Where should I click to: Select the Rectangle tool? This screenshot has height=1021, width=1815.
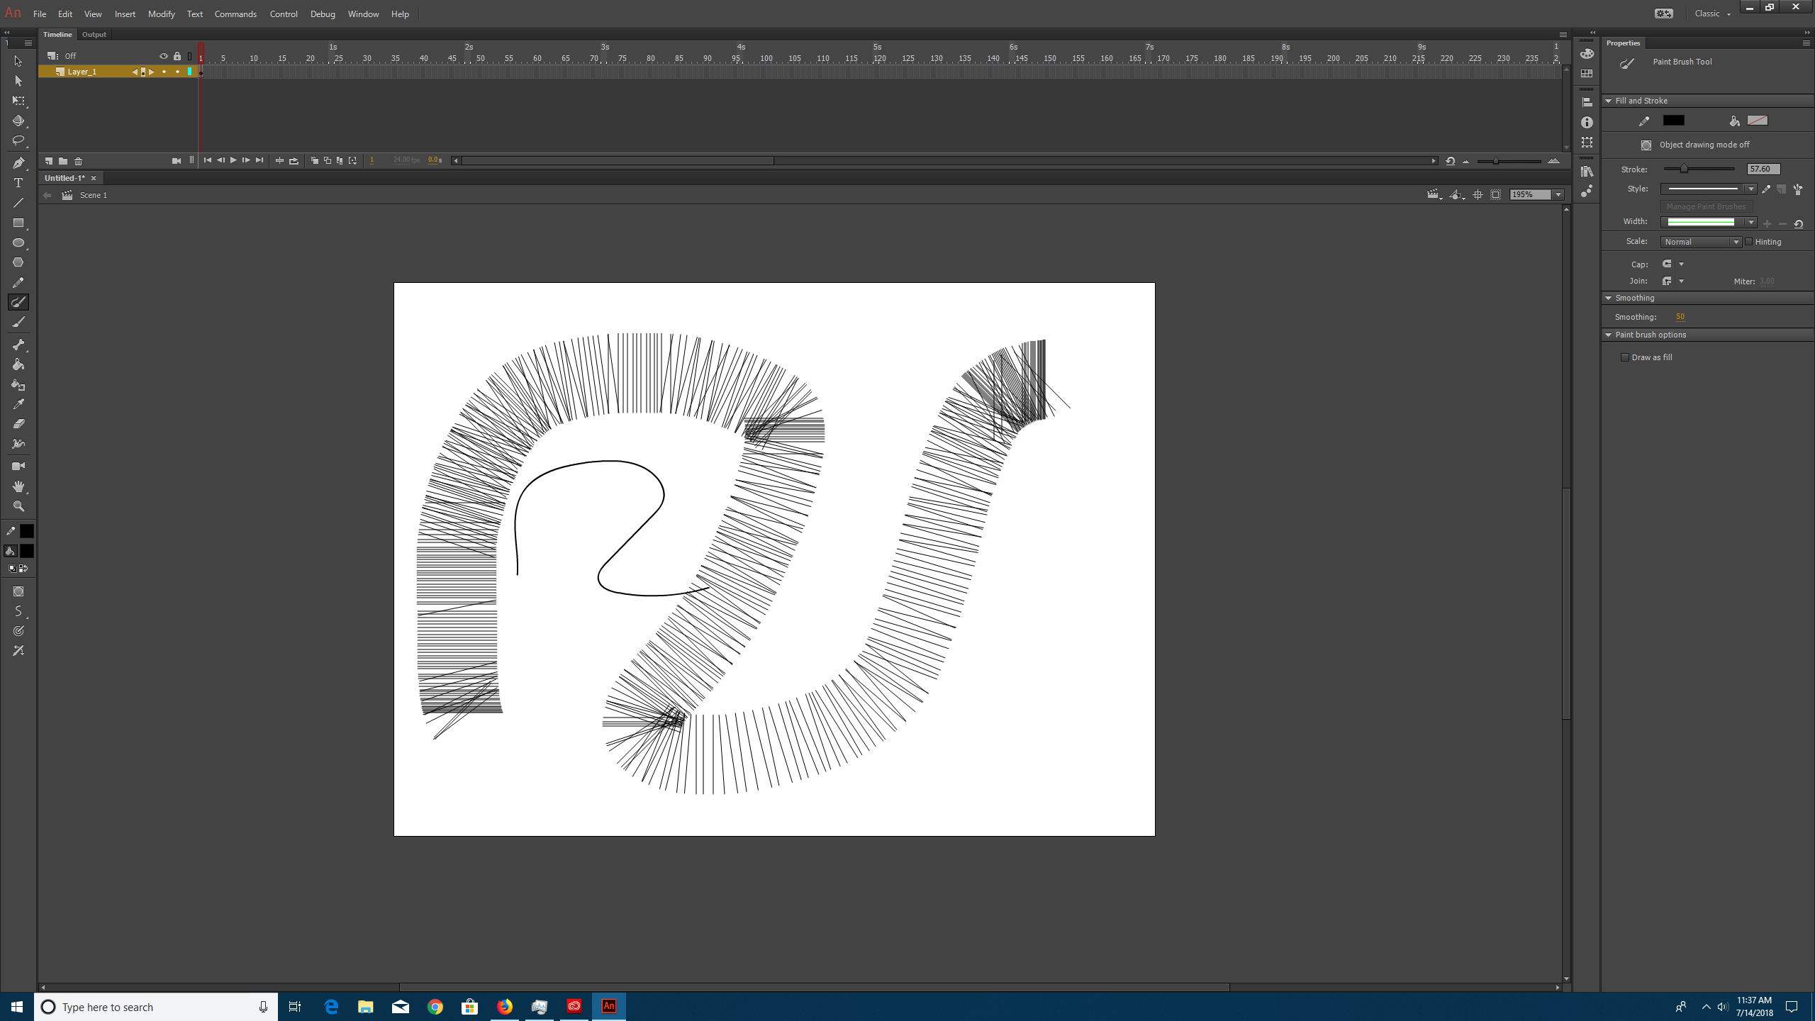[x=18, y=223]
